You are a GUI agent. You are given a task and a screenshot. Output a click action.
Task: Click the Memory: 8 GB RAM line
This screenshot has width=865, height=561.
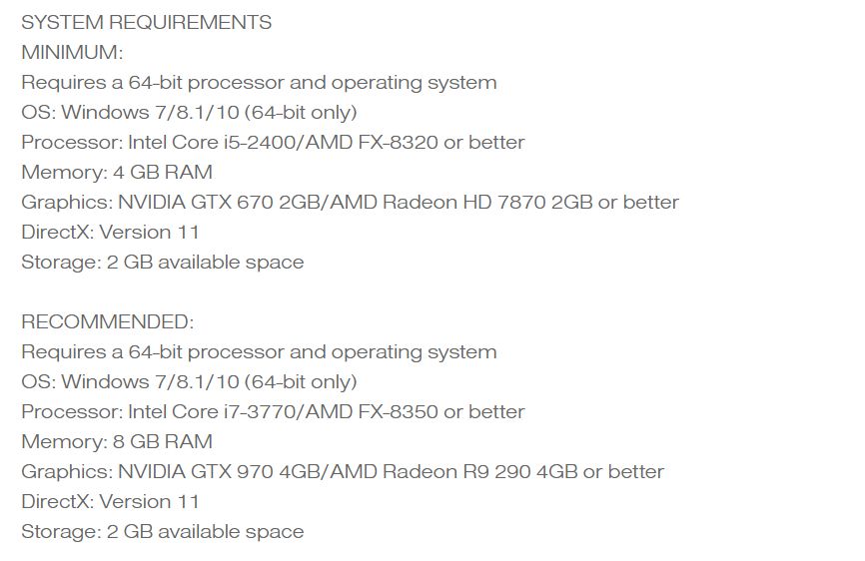[x=117, y=442]
